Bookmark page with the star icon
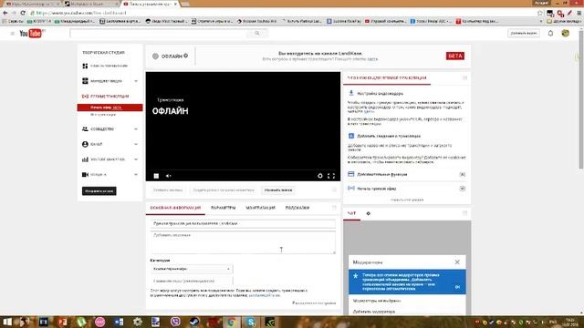 pos(539,13)
